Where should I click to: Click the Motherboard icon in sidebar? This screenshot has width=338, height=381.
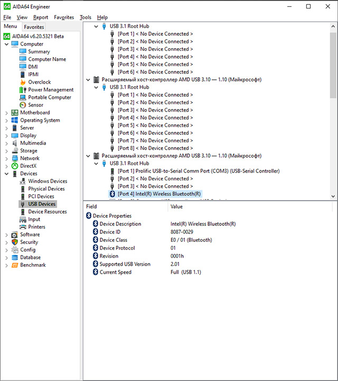pyautogui.click(x=15, y=113)
